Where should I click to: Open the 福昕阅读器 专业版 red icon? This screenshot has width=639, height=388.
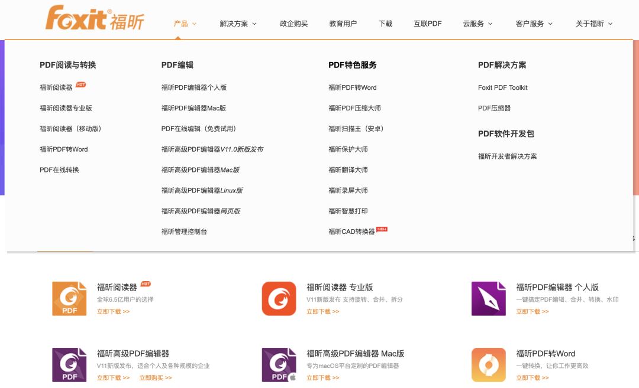point(279,298)
